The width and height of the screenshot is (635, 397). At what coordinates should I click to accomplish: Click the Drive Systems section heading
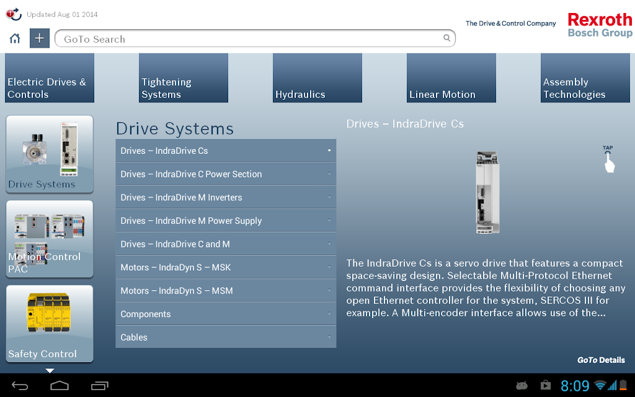(x=175, y=129)
